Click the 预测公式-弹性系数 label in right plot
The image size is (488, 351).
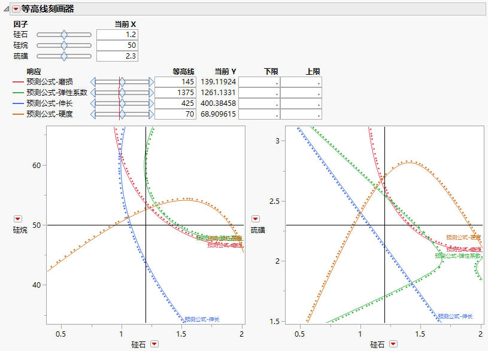coord(458,256)
